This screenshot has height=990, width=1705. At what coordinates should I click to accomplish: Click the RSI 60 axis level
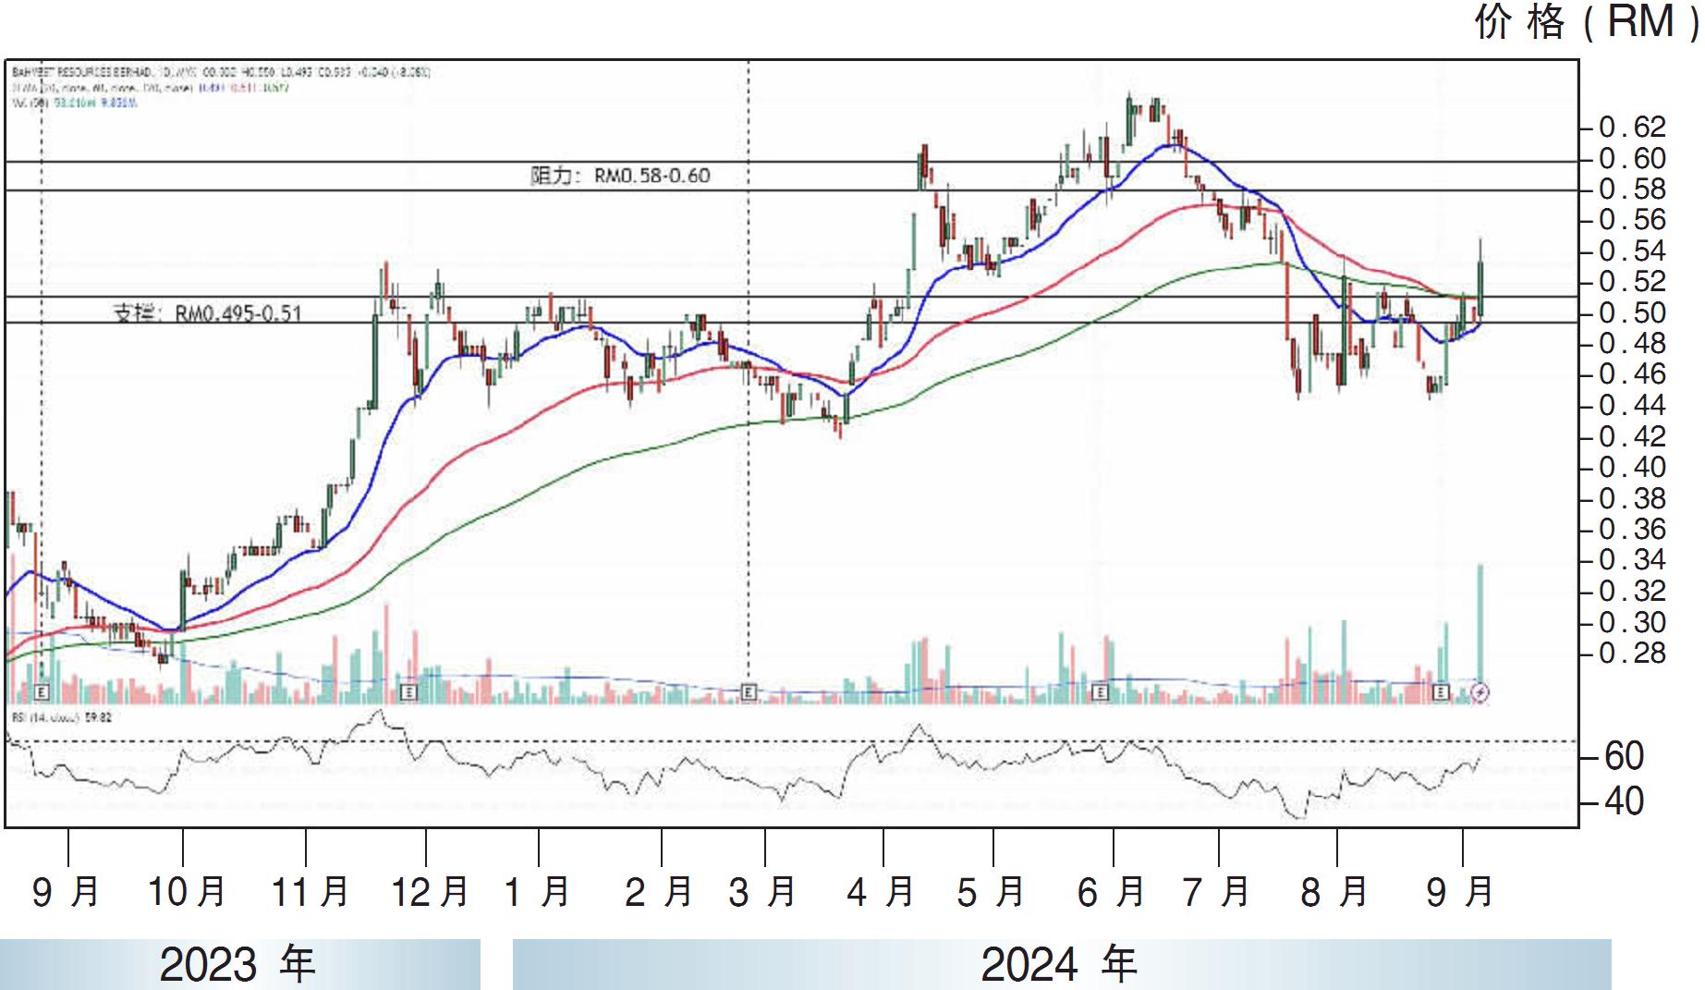tap(1624, 756)
